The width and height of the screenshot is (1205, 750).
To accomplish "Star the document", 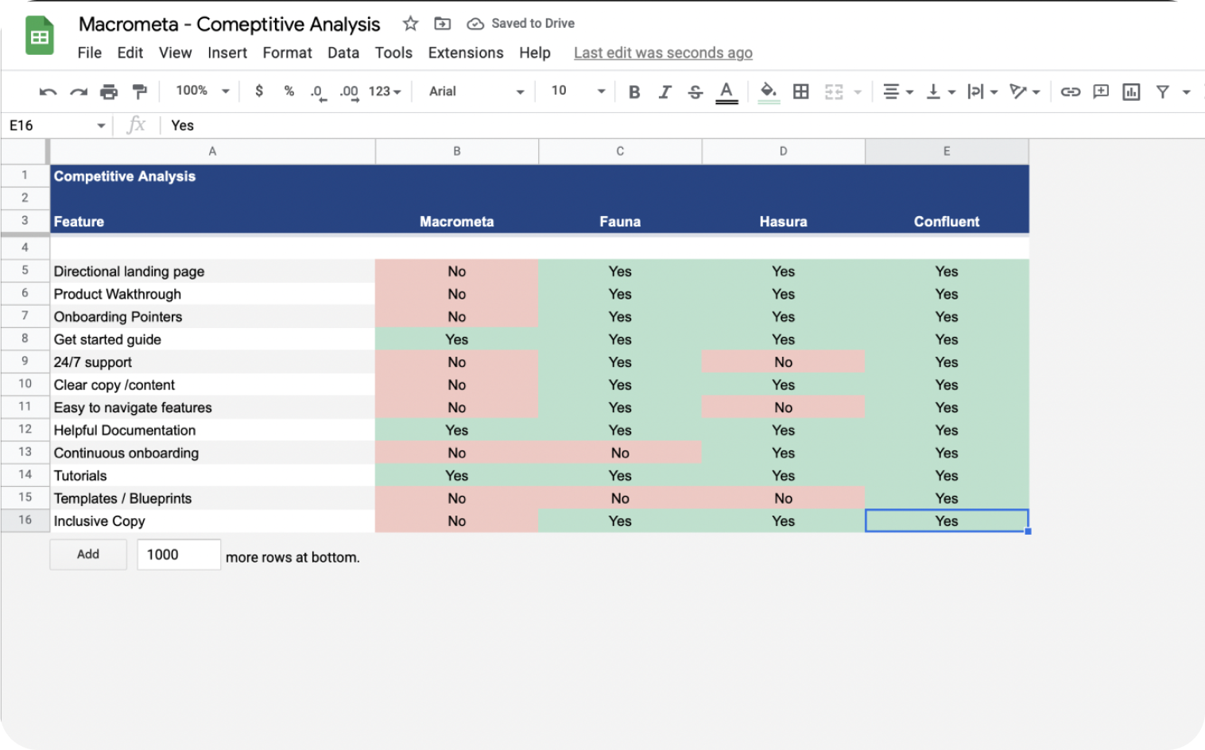I will click(410, 24).
